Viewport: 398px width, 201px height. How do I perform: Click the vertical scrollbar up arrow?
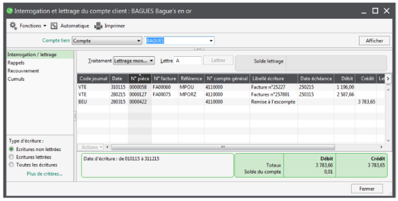click(388, 89)
